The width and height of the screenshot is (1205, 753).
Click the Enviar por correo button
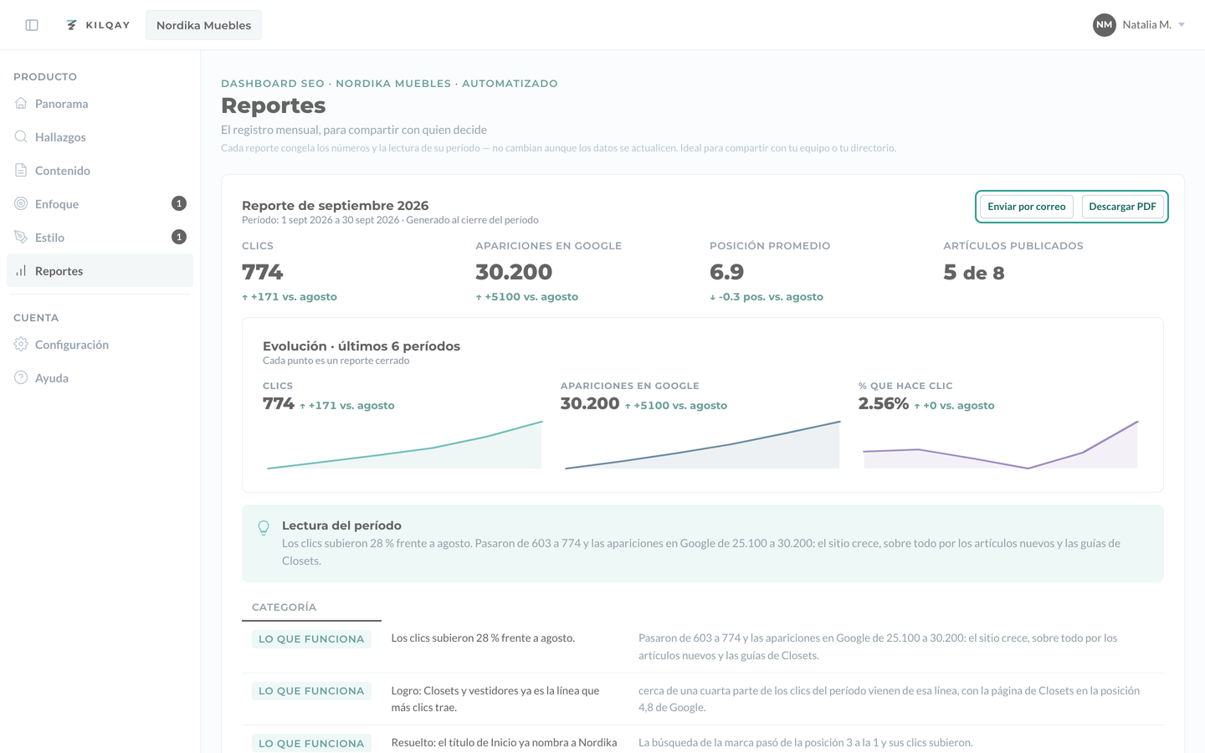point(1027,207)
